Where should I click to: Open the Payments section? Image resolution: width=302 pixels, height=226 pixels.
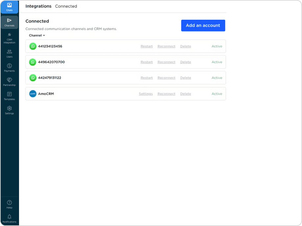click(9, 68)
